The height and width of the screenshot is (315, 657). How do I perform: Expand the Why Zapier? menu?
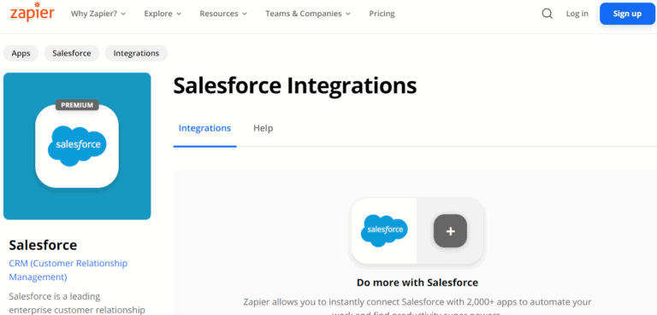[x=98, y=14]
